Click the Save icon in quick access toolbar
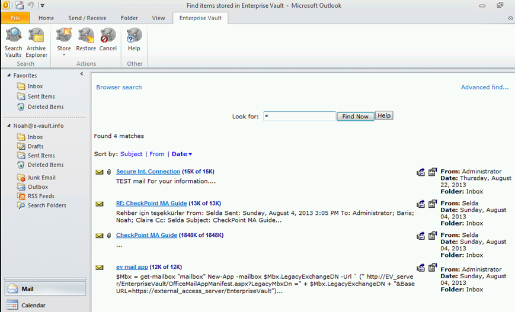 coord(20,5)
